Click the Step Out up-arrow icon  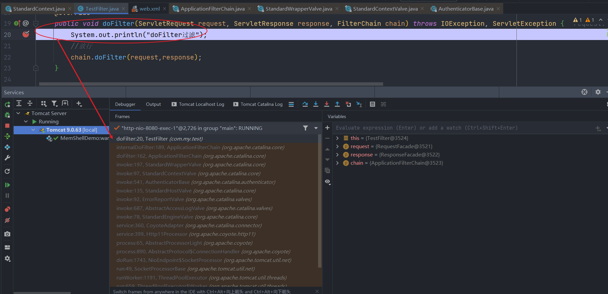(337, 104)
